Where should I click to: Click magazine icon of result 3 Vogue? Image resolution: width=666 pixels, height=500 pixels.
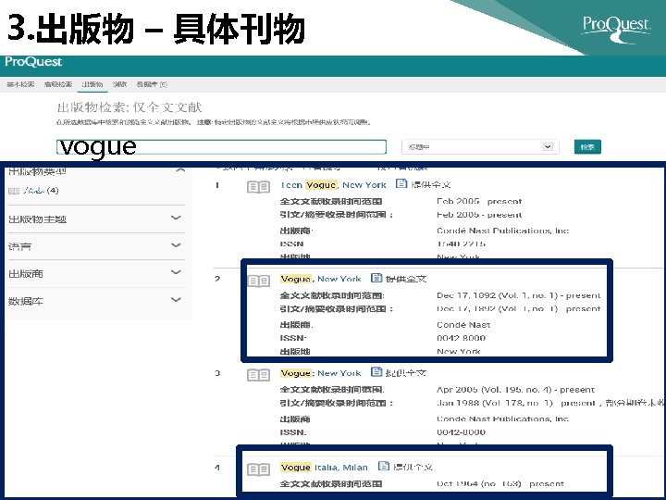(x=258, y=375)
